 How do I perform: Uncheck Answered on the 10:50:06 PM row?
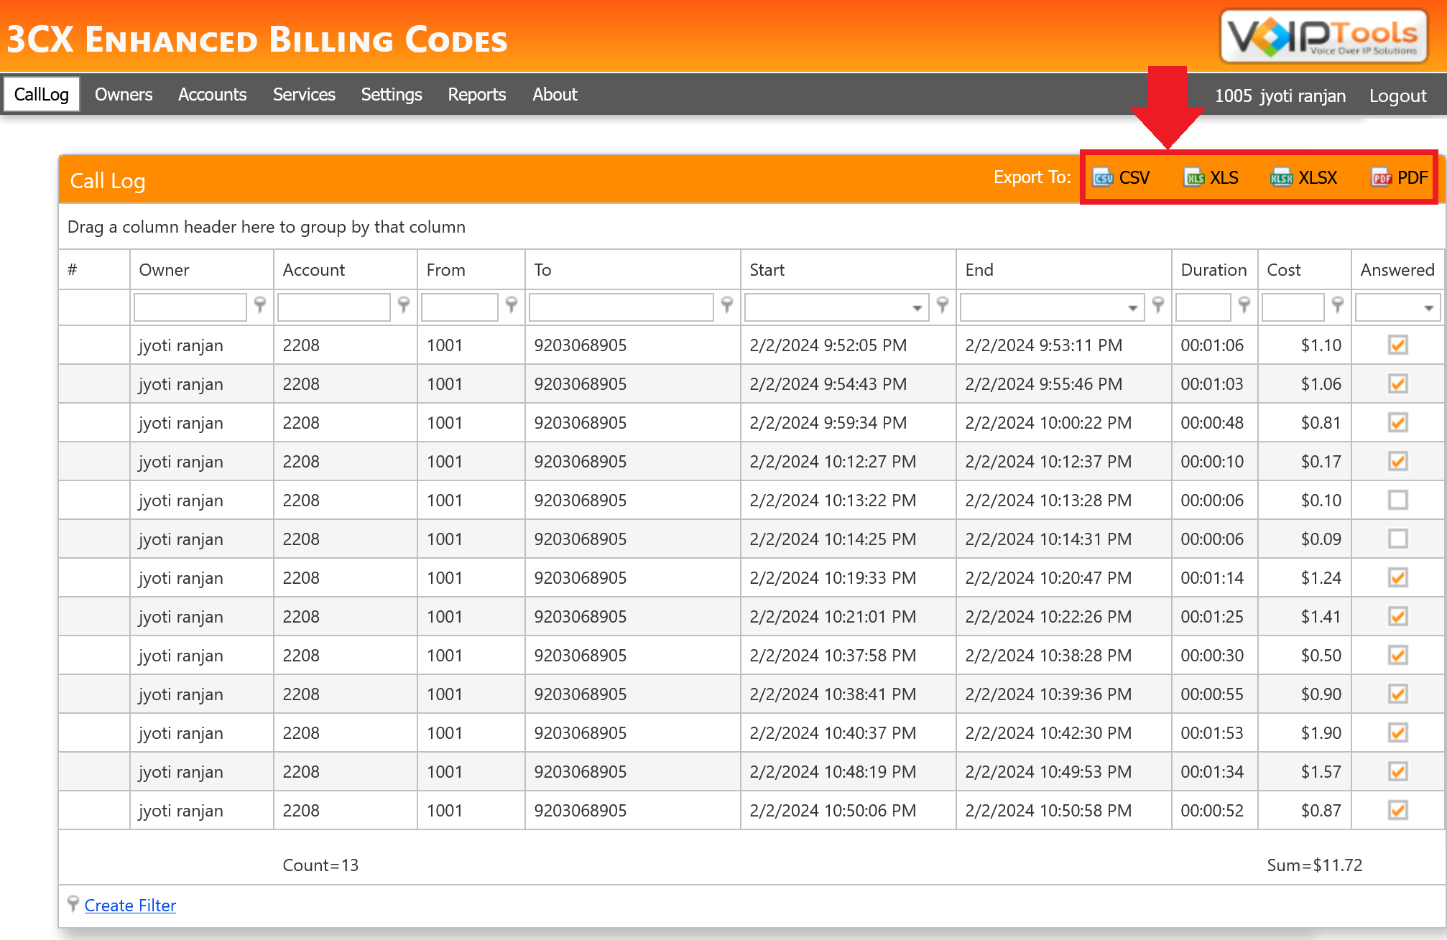point(1397,810)
